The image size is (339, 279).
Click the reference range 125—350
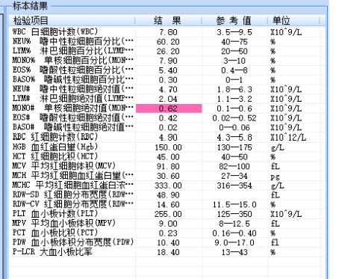234,214
